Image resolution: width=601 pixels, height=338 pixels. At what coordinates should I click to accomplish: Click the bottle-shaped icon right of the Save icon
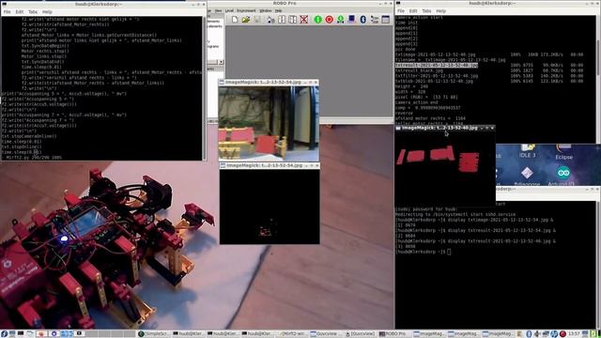[270, 19]
